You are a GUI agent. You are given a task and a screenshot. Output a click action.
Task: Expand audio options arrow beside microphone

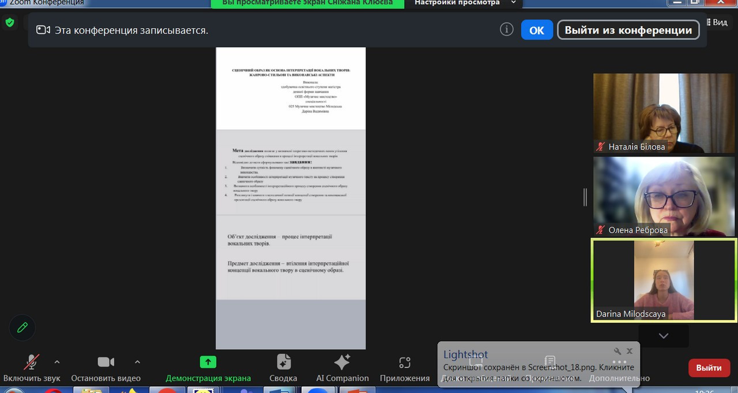pyautogui.click(x=57, y=362)
